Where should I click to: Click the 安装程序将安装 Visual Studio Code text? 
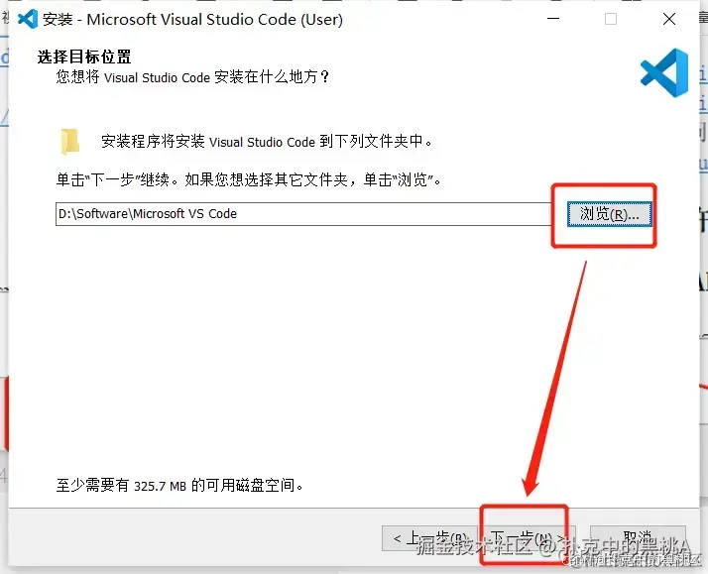point(267,142)
